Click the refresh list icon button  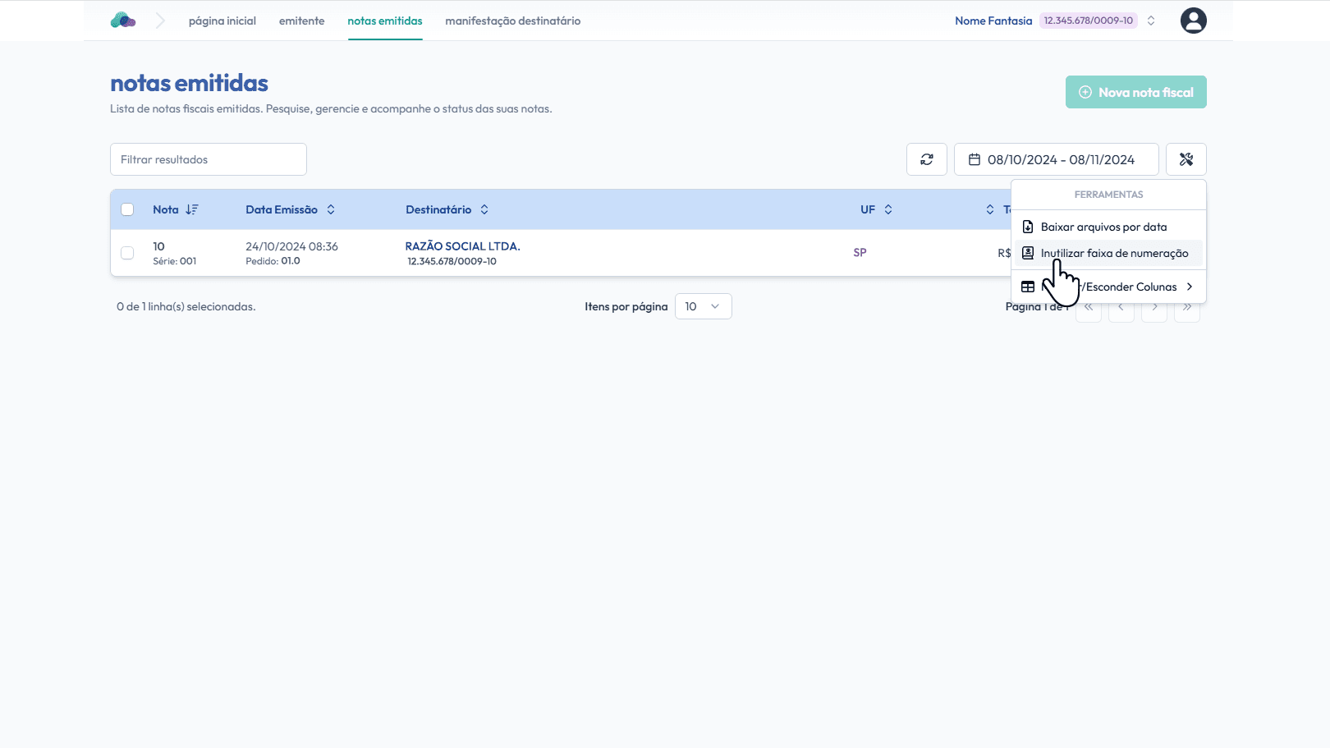point(926,159)
